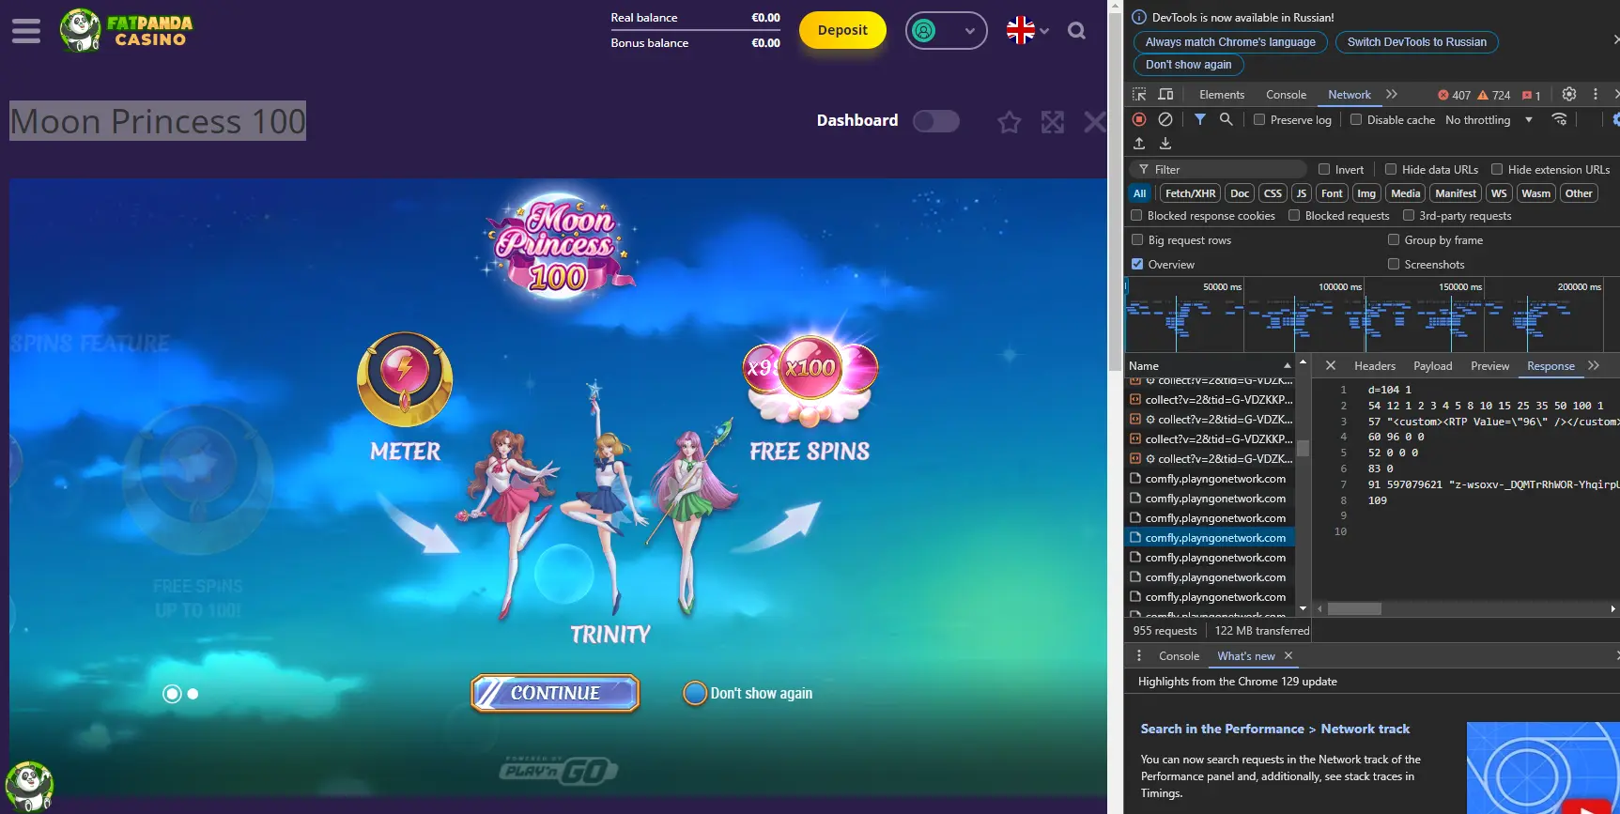This screenshot has width=1620, height=814.
Task: Open the Payload tab
Action: pyautogui.click(x=1432, y=366)
